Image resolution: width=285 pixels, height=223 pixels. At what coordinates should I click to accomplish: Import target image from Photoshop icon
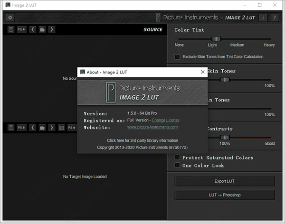click(x=22, y=128)
